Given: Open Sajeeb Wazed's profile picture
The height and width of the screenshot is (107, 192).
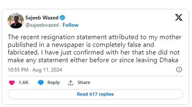Looking at the screenshot, I should click(16, 21).
